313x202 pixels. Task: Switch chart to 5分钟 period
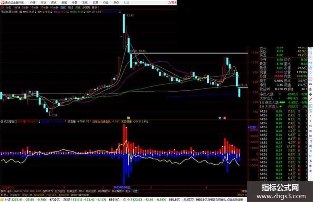point(25,7)
